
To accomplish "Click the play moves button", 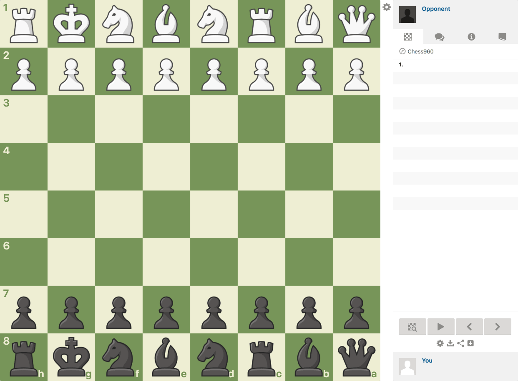I will (441, 327).
